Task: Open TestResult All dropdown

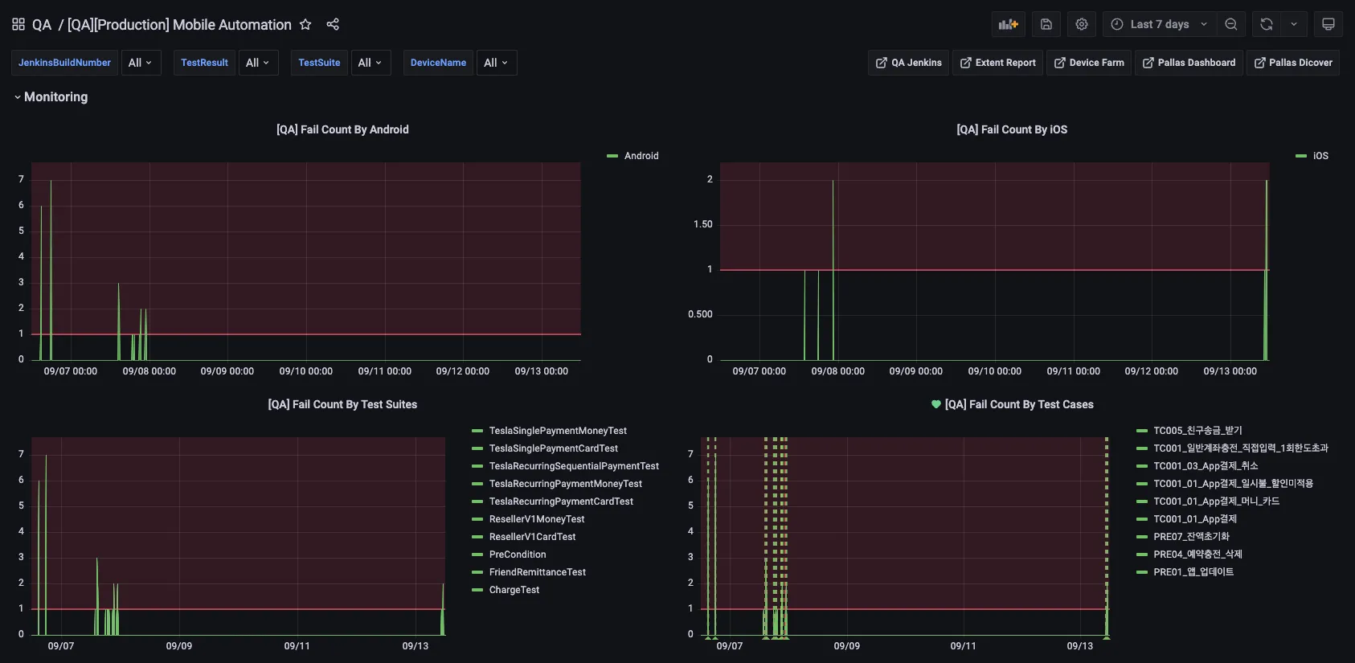Action: (x=258, y=63)
